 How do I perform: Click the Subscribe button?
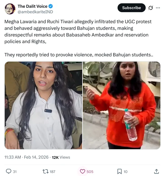pos(132,8)
